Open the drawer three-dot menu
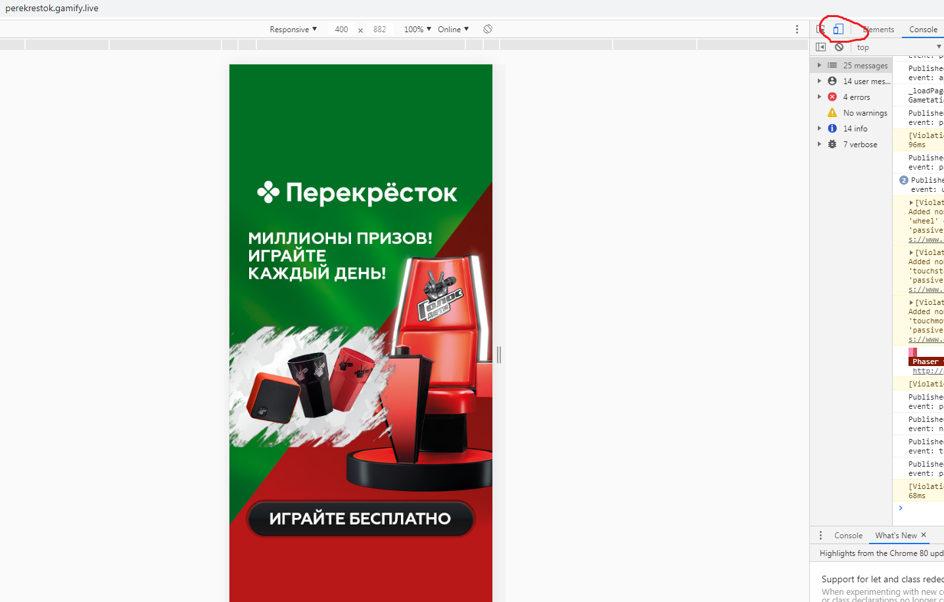 pos(820,536)
